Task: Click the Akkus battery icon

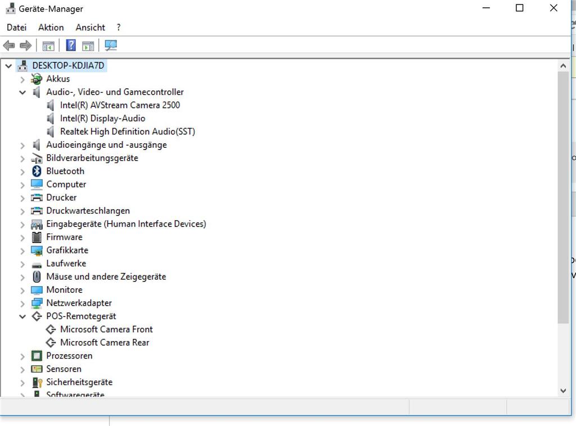Action: [37, 79]
